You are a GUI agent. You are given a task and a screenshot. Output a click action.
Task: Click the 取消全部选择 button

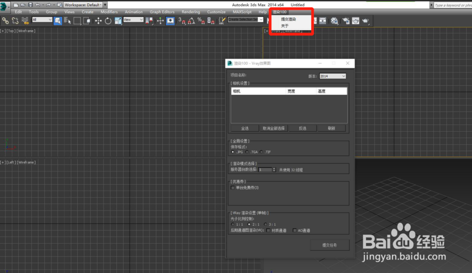pos(273,128)
